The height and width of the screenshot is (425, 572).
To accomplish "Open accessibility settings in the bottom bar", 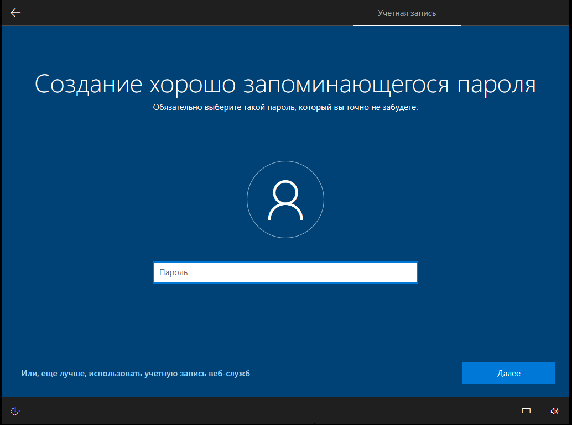I will click(x=15, y=411).
